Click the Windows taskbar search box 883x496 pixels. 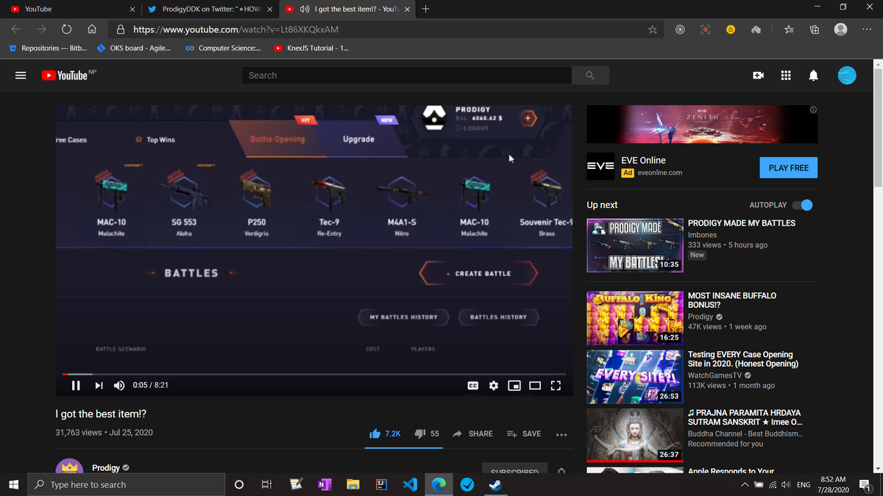tap(126, 485)
